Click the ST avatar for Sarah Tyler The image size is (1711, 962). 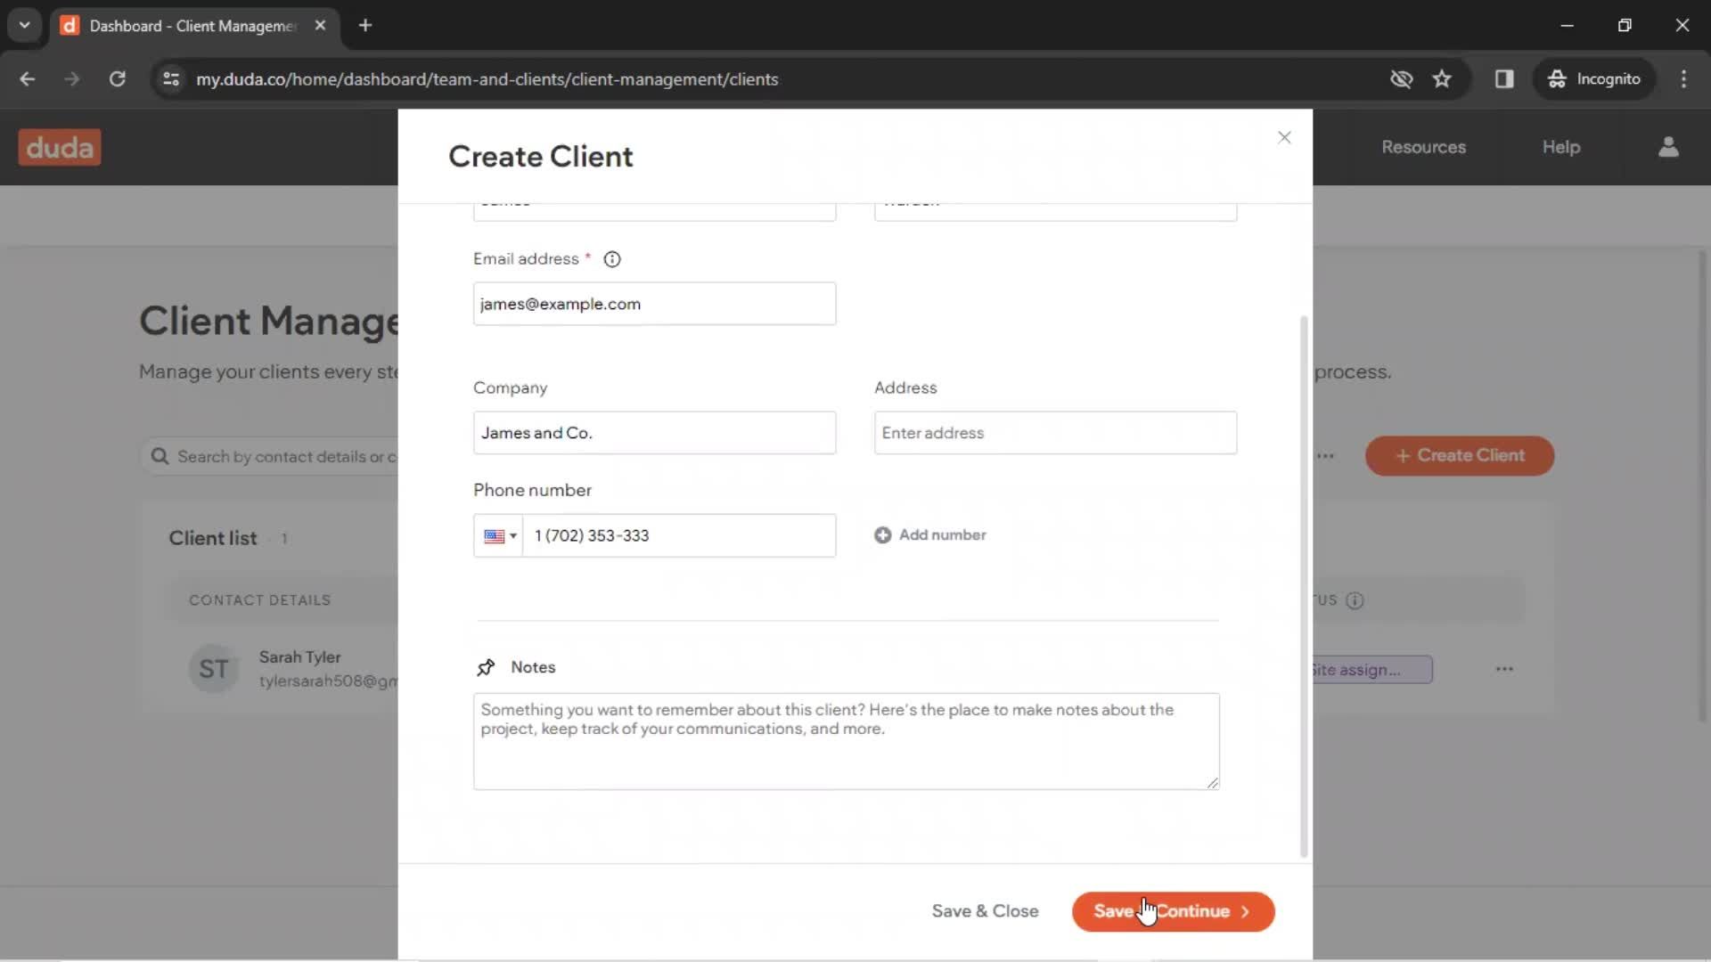tap(214, 669)
